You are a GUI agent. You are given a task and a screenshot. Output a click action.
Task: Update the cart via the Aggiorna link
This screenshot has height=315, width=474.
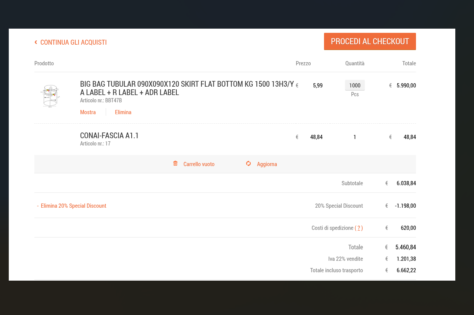[267, 164]
